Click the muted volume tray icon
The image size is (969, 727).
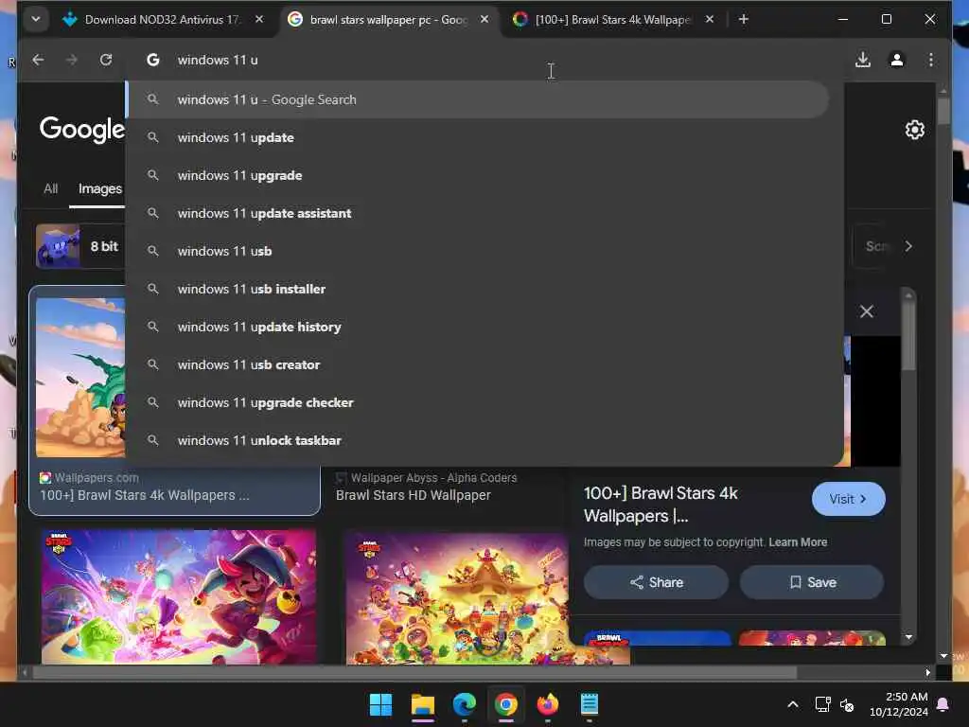pyautogui.click(x=847, y=704)
